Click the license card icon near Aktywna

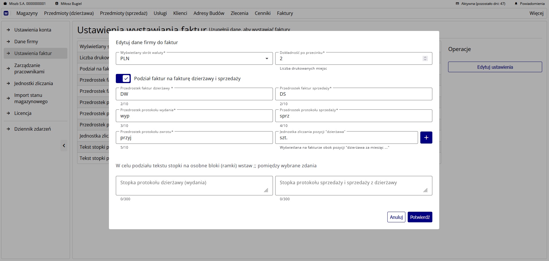click(x=457, y=4)
